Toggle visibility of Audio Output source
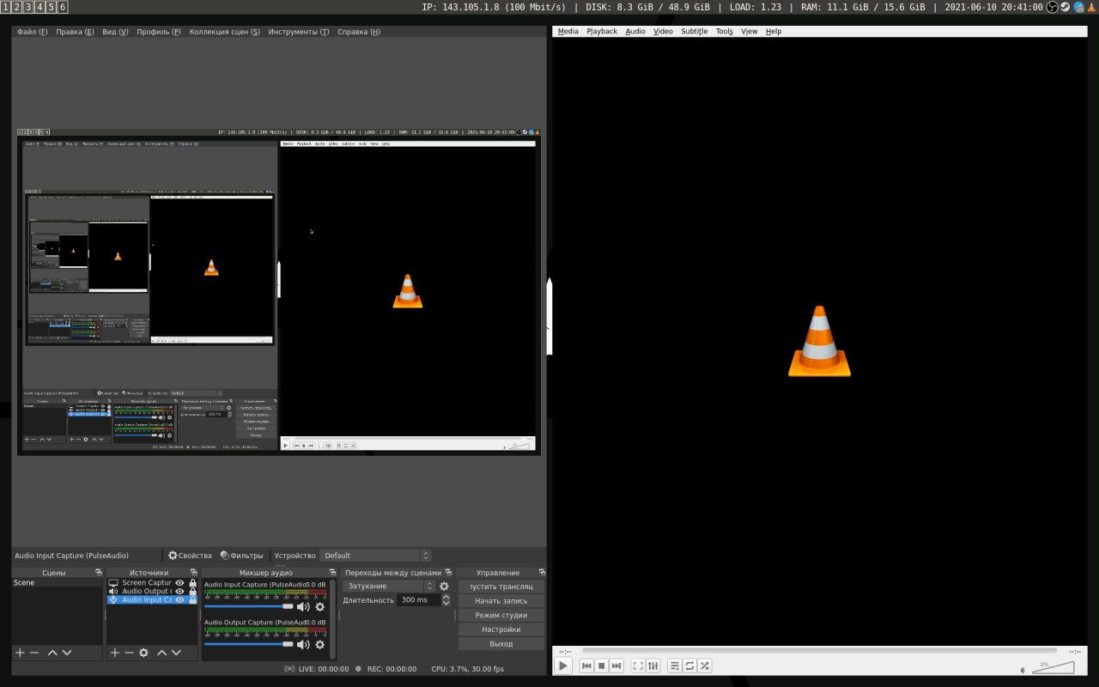This screenshot has width=1099, height=687. (179, 592)
